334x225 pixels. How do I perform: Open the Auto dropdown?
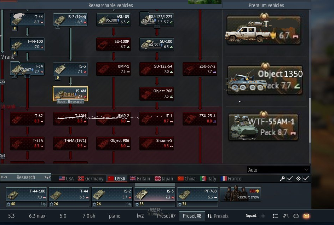pos(278,170)
